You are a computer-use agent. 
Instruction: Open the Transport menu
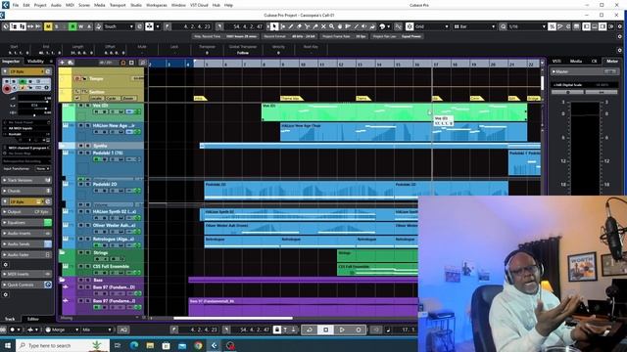118,5
